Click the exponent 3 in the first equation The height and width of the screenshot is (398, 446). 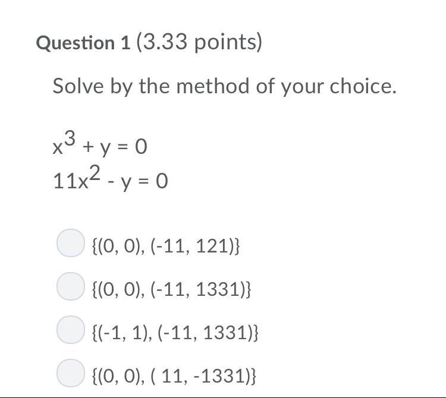(x=70, y=138)
